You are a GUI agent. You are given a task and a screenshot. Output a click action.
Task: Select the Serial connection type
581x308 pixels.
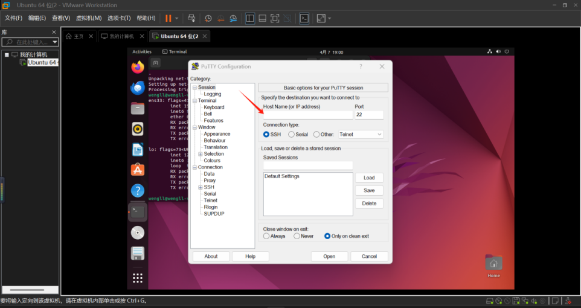point(291,135)
